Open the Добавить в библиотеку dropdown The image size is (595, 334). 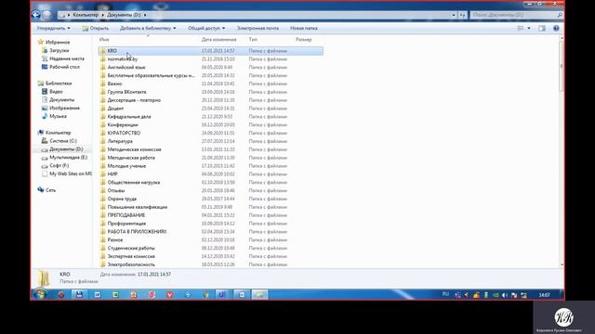point(148,28)
